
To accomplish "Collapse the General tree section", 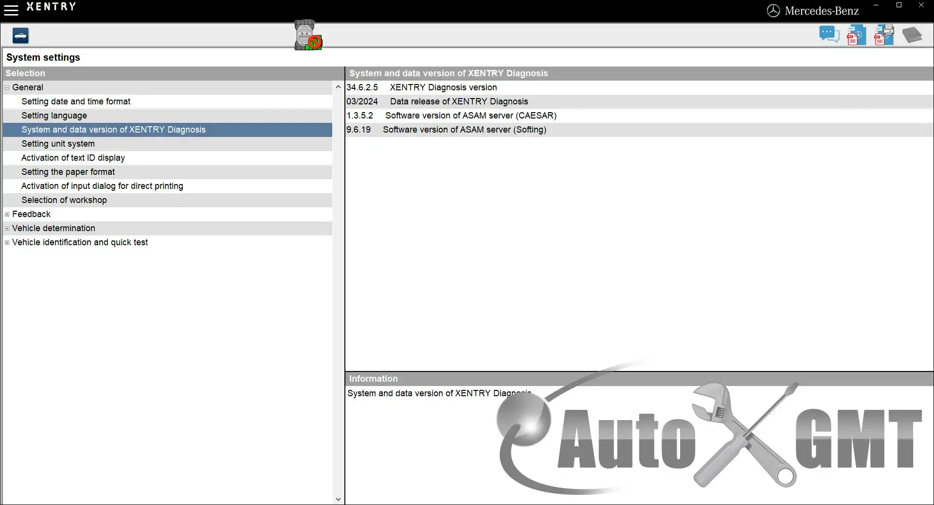I will coord(6,88).
